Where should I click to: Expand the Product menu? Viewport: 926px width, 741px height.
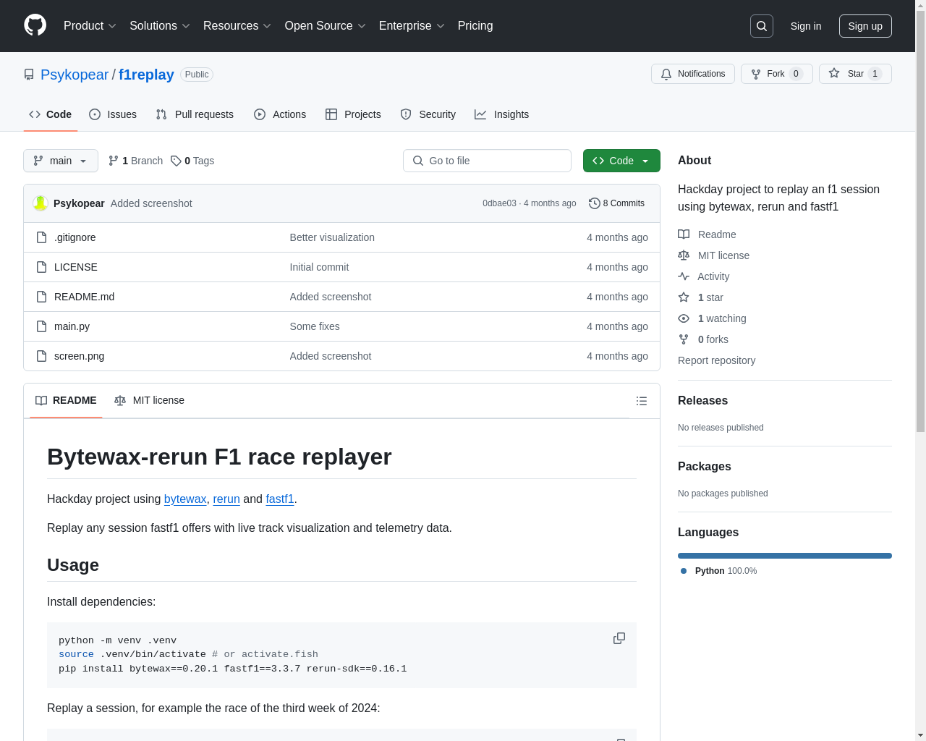point(90,25)
